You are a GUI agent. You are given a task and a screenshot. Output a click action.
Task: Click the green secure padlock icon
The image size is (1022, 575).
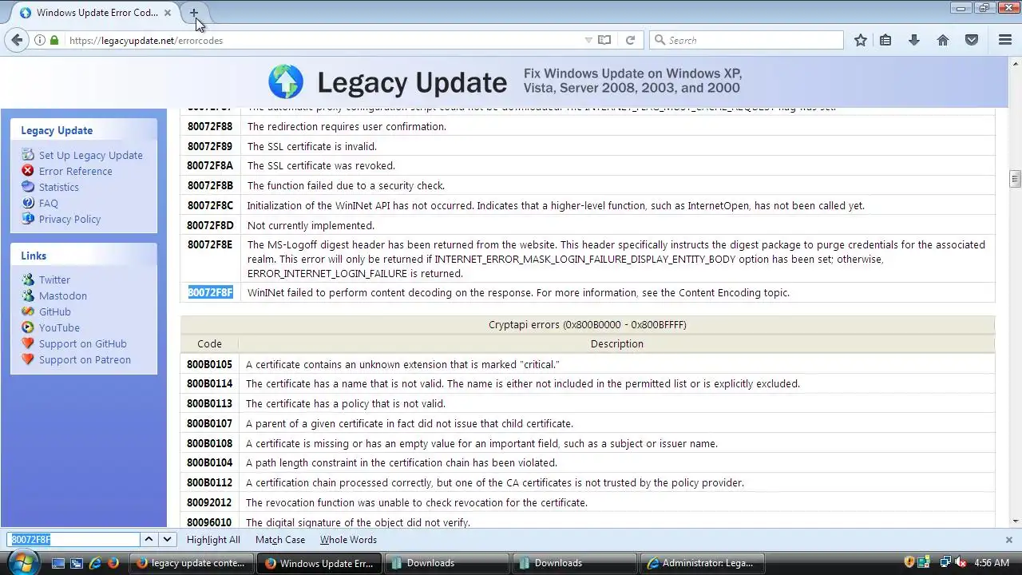(54, 40)
